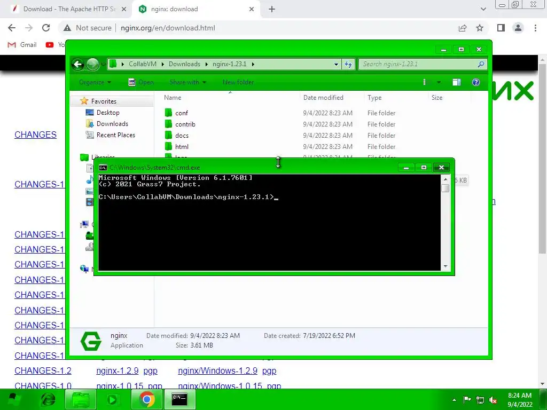Sort files by the Type column
Viewport: 547px width, 410px height.
pyautogui.click(x=396, y=98)
